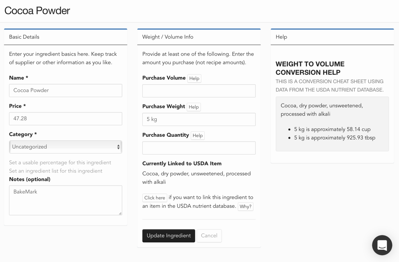Click the 'Click here' USDA link button

coord(154,198)
